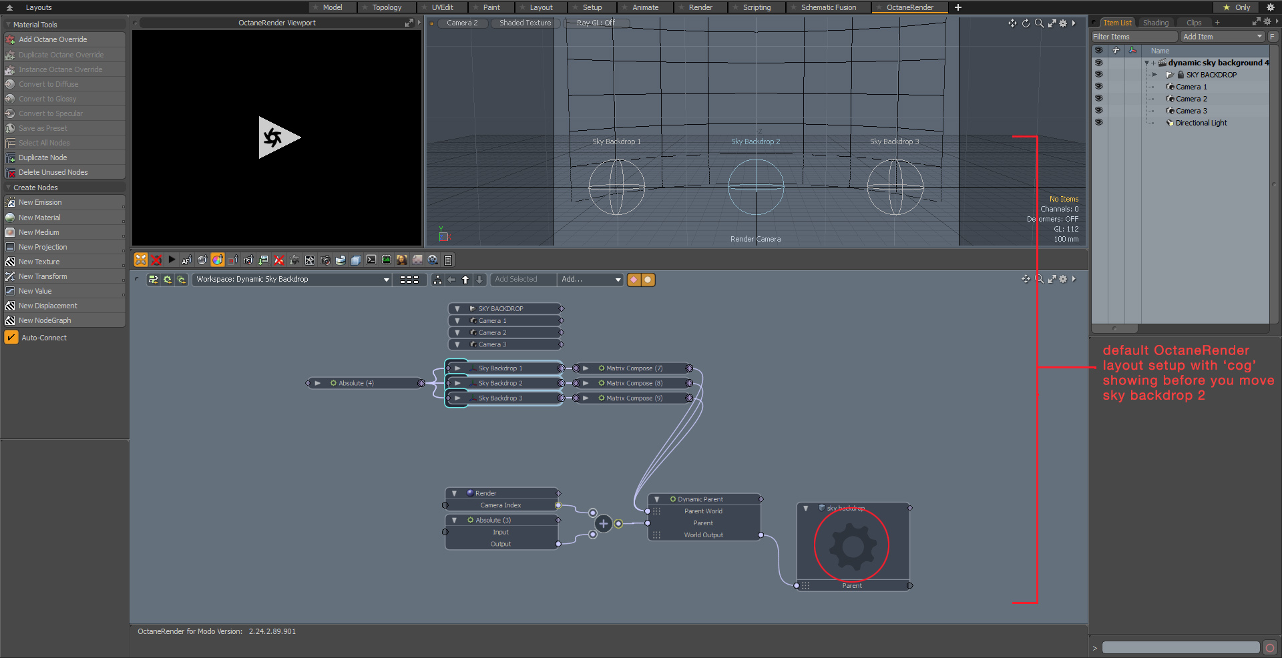Collapse the dynamic sky background 4 scene
Image resolution: width=1282 pixels, height=658 pixels.
click(1147, 63)
